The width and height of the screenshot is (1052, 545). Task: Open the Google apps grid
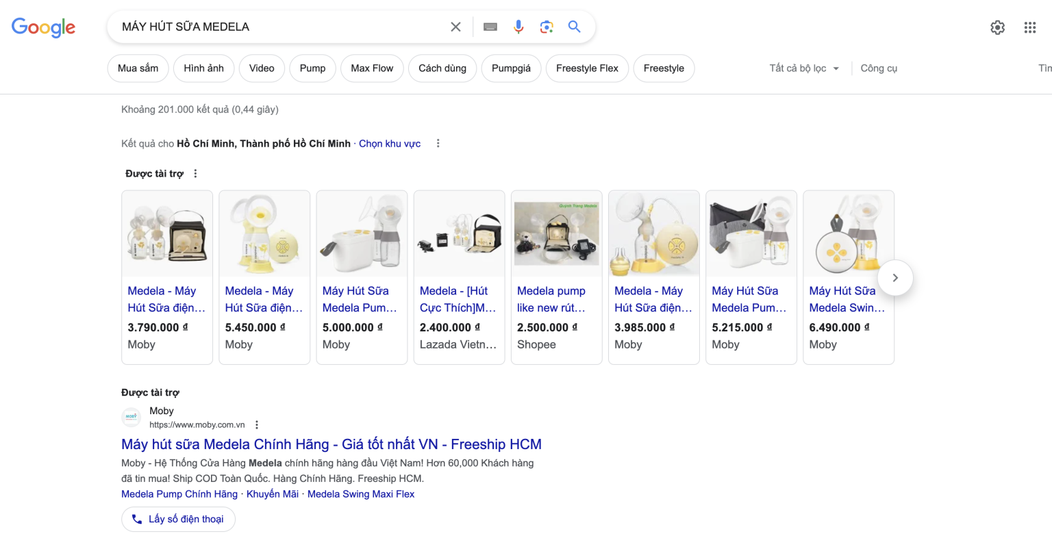pyautogui.click(x=1029, y=27)
